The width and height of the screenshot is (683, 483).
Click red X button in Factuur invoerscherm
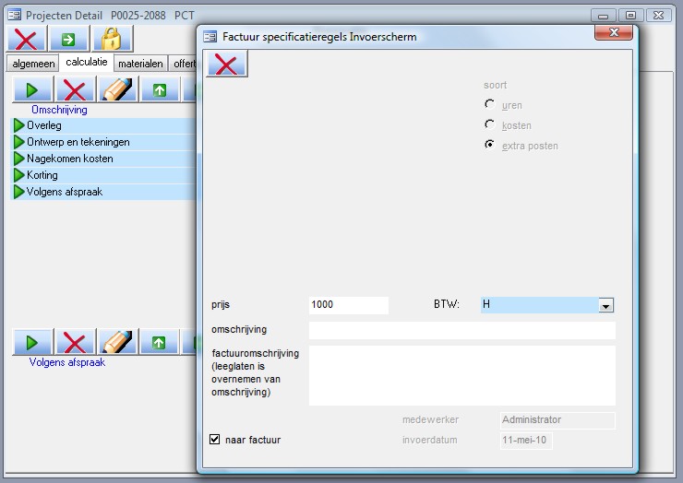(x=226, y=64)
